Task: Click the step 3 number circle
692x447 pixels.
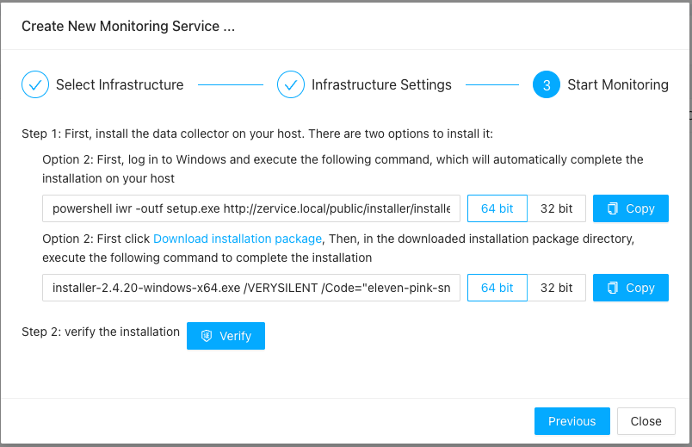Action: [x=547, y=85]
